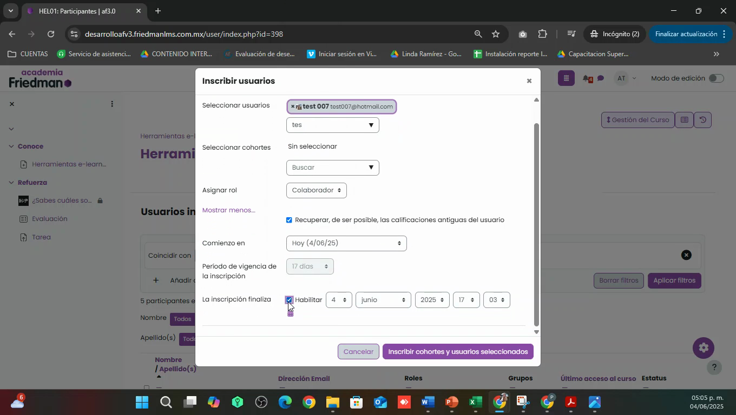Viewport: 736px width, 415px height.
Task: Open the calendar date picker icon
Action: 291,313
